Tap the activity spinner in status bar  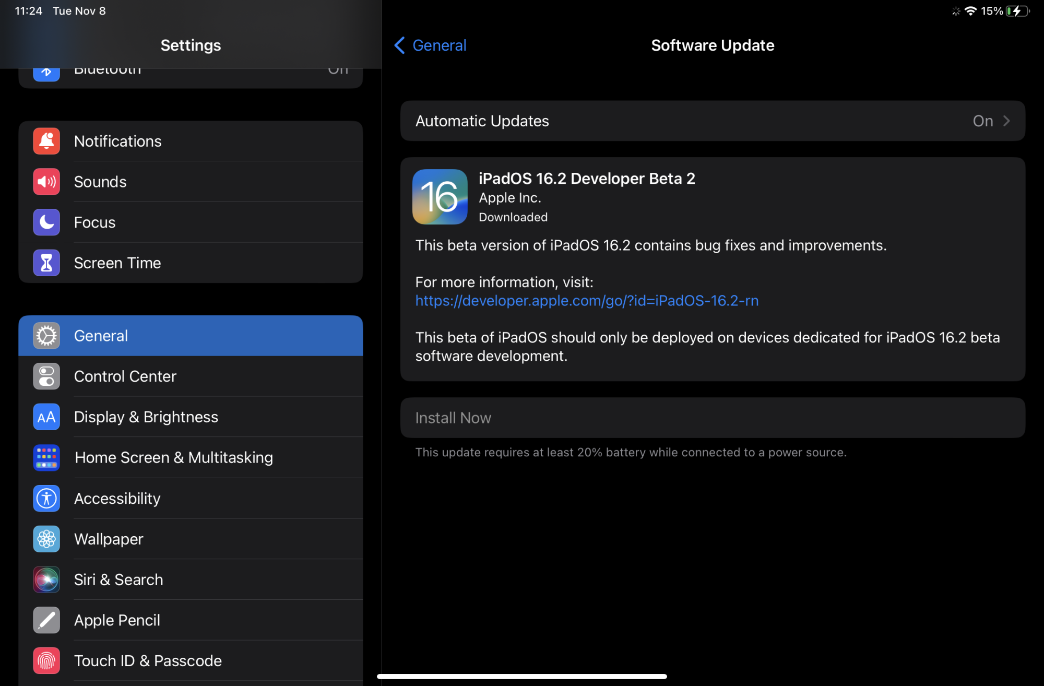point(956,11)
